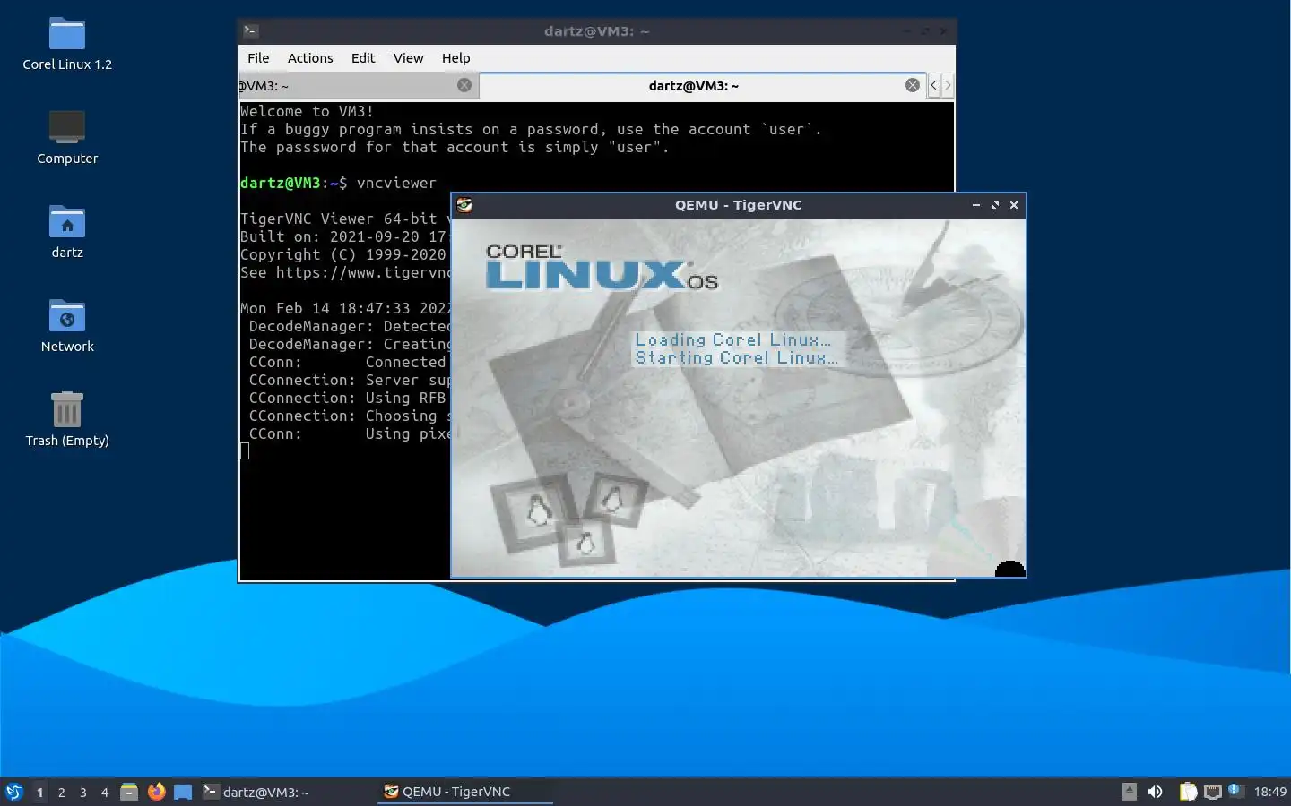The height and width of the screenshot is (806, 1291).
Task: Open the terminal File menu
Action: coord(258,58)
